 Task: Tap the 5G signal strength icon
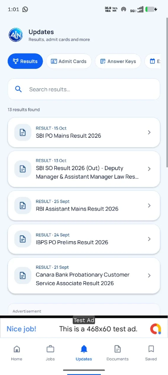pyautogui.click(x=137, y=10)
